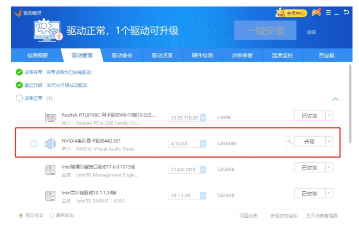Click 已安装 button for Intel management engine
Screen dimensions: 359x239
tap(309, 167)
